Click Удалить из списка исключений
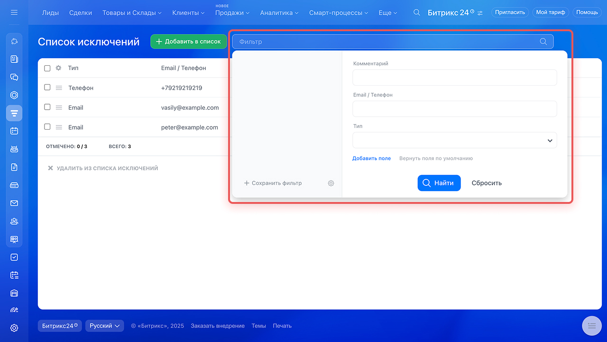Screen dimensions: 607x342 click(x=103, y=168)
